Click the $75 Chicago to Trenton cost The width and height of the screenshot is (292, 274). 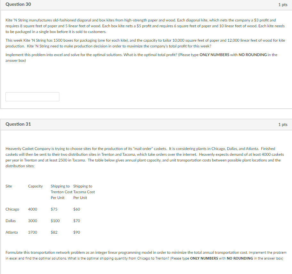(x=54, y=209)
